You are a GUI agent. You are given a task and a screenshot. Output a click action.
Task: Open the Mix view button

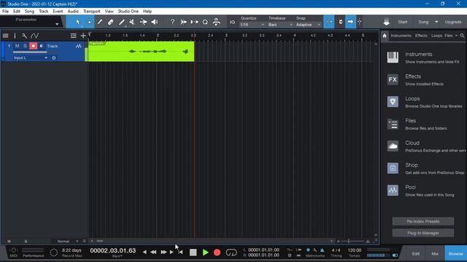[435, 254]
